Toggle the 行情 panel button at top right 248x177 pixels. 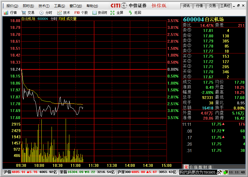click(x=199, y=6)
